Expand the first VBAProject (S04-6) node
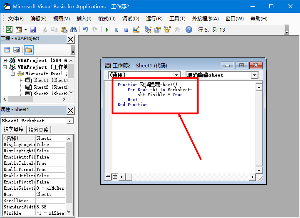Image resolution: width=300 pixels, height=218 pixels. (5, 61)
